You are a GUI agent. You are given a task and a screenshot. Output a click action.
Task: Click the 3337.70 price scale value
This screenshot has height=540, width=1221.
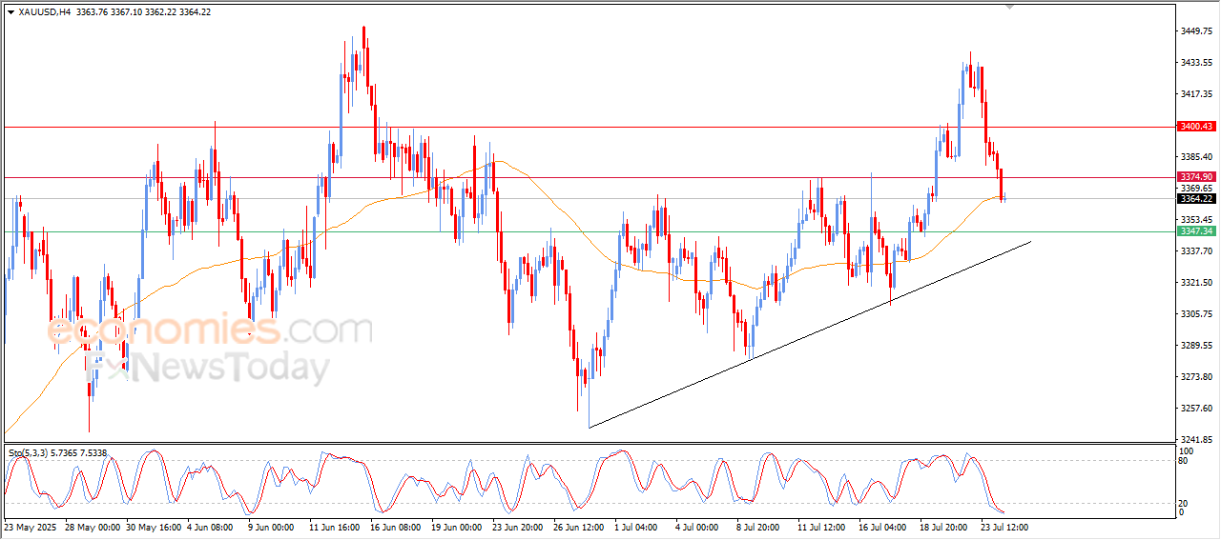[x=1196, y=250]
